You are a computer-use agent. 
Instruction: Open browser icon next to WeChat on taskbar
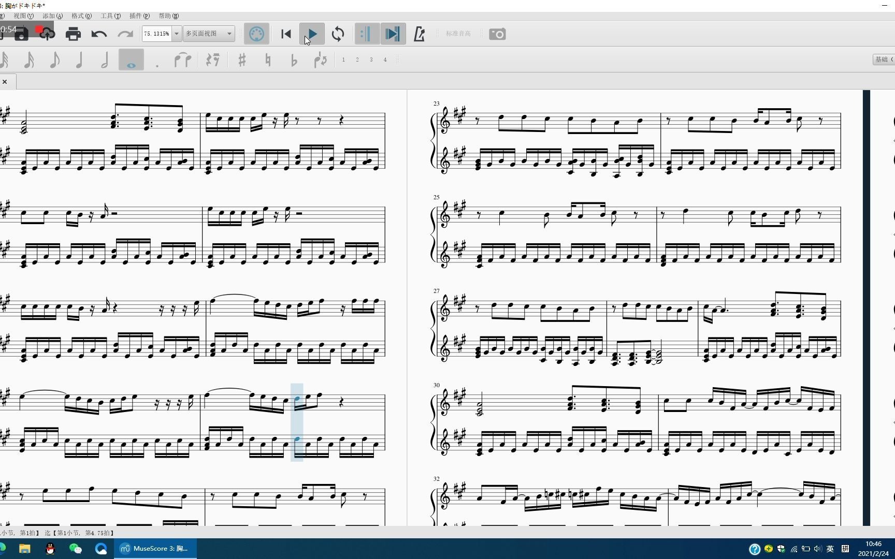coord(101,549)
